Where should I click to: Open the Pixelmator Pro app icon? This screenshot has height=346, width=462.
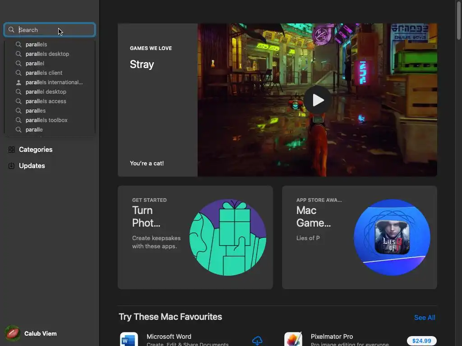pyautogui.click(x=293, y=339)
